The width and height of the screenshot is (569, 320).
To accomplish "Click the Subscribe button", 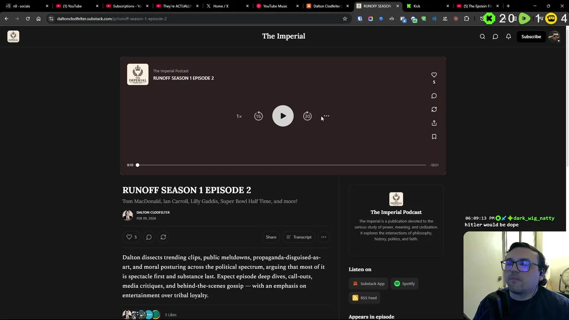I will pos(531,36).
